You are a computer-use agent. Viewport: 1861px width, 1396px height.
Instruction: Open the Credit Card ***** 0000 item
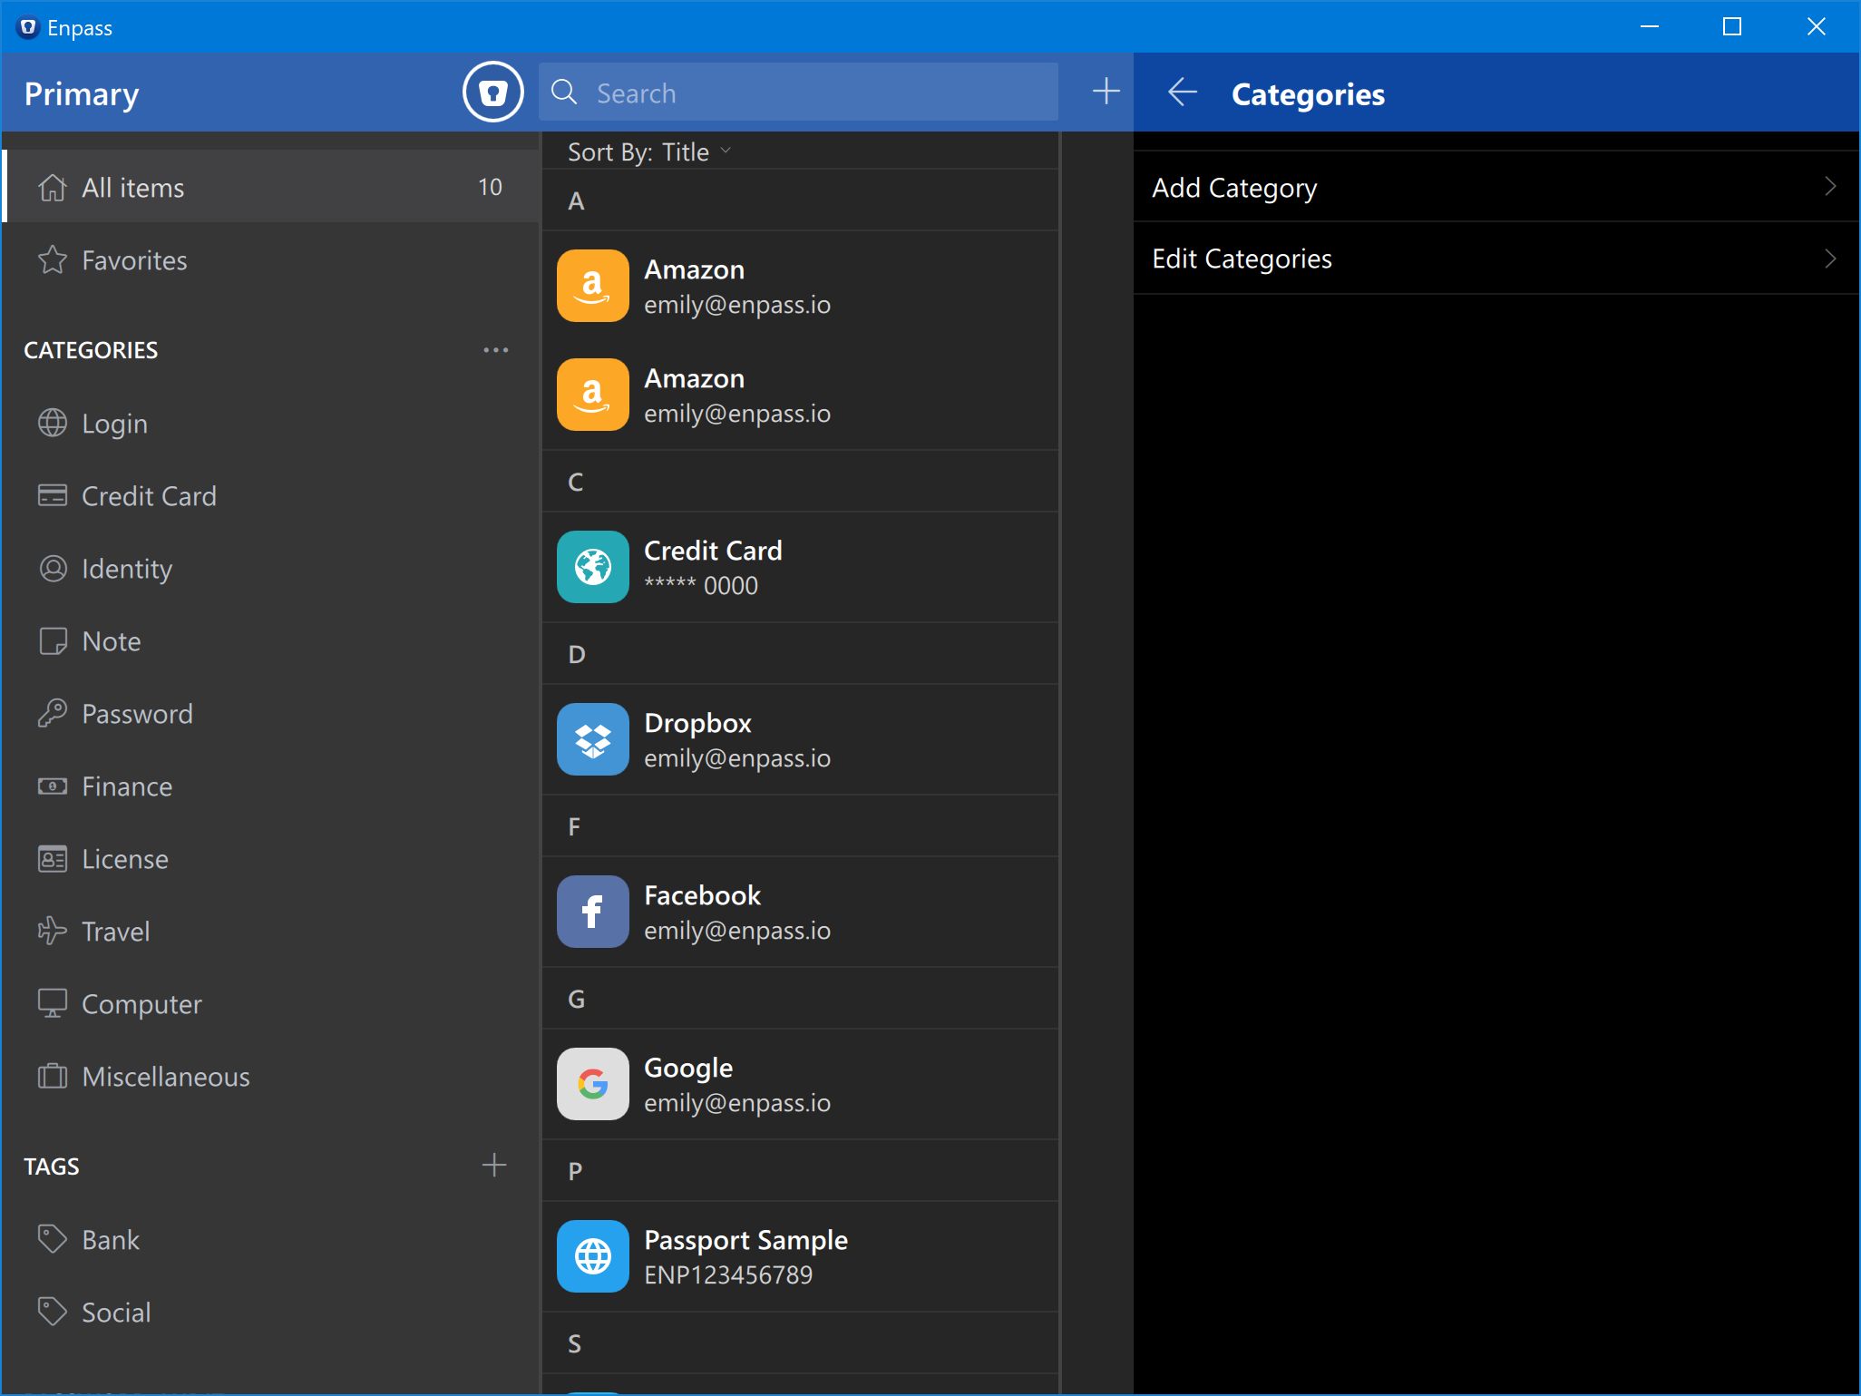(801, 567)
